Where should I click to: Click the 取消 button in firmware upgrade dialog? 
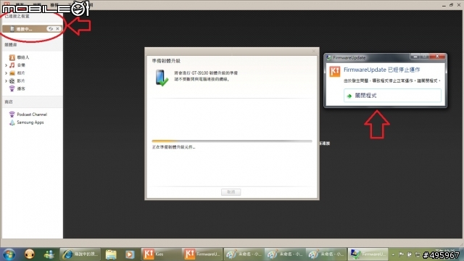click(x=231, y=192)
